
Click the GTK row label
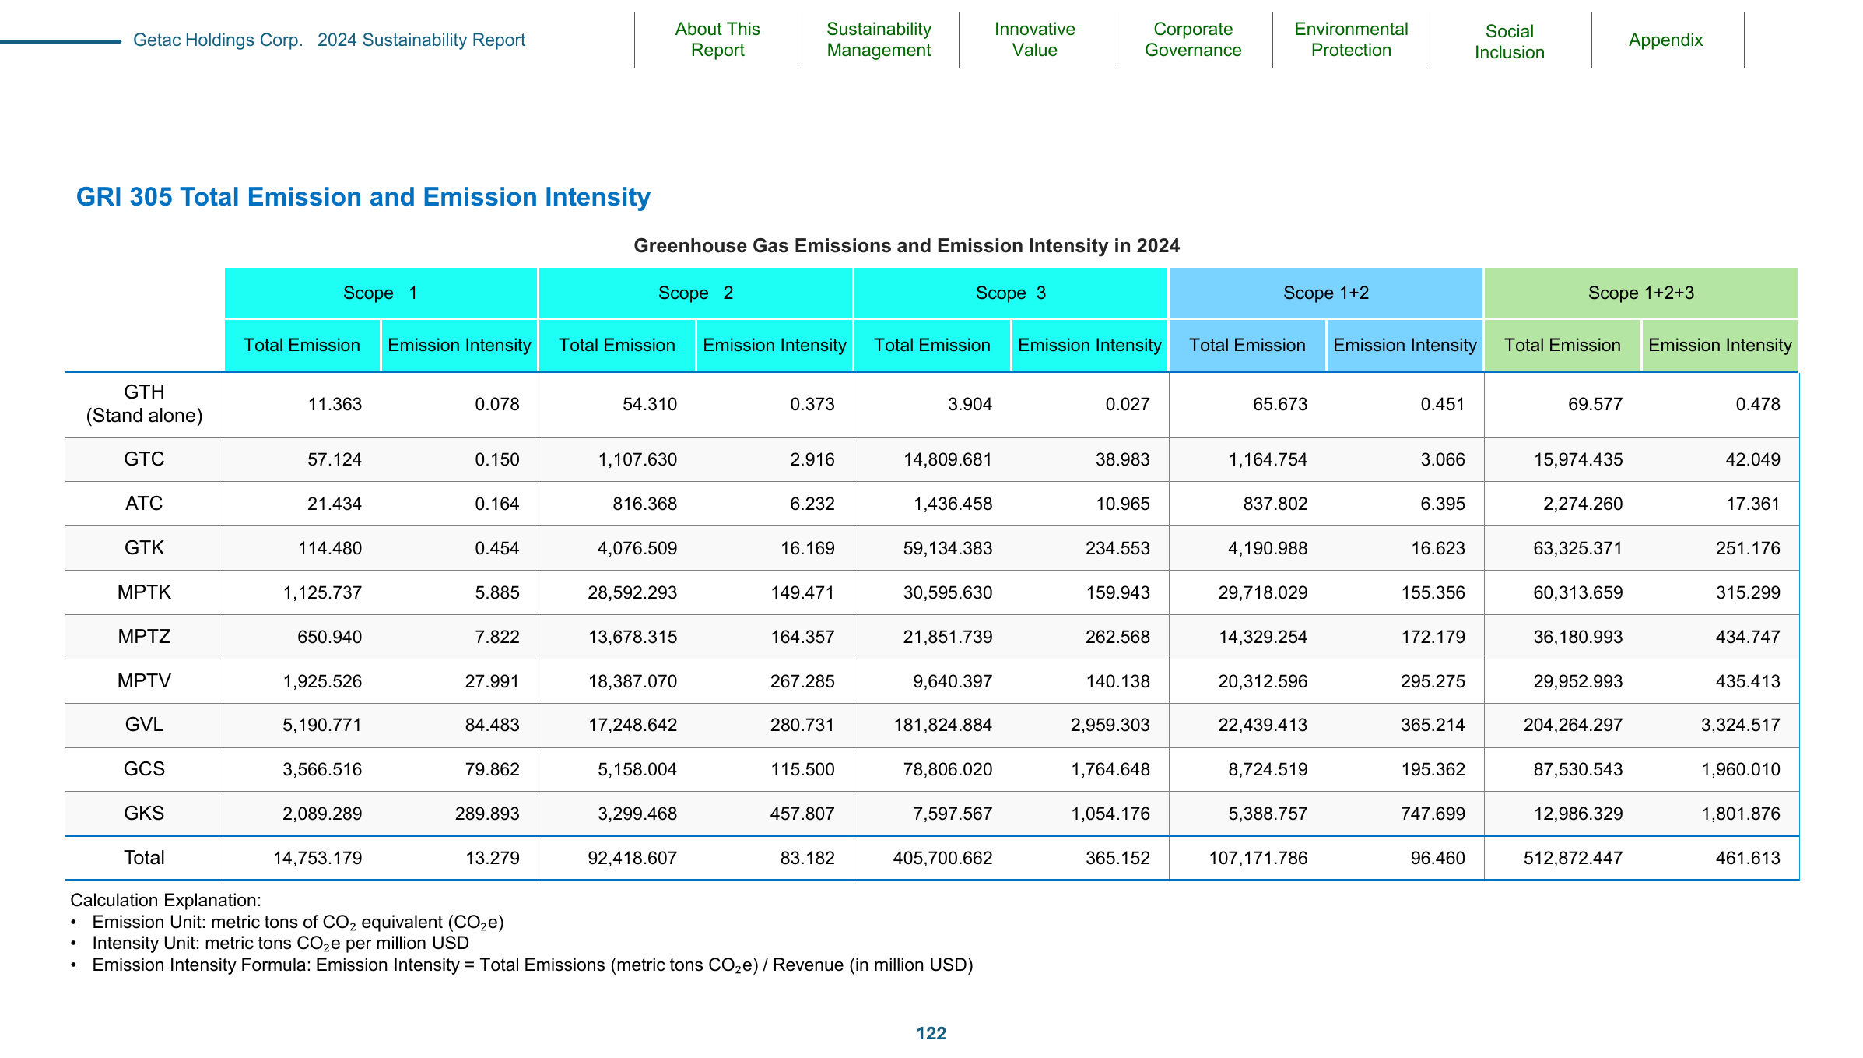(144, 547)
